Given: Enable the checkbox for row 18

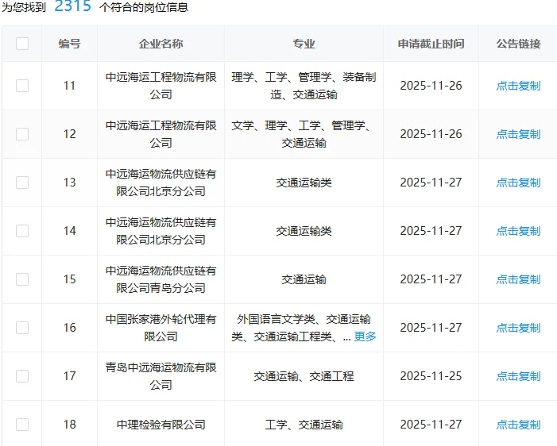Looking at the screenshot, I should [x=22, y=425].
